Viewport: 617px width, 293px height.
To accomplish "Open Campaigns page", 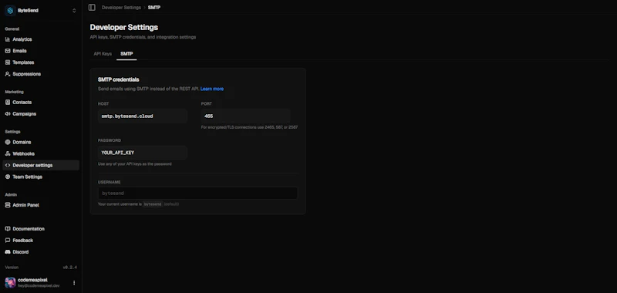I will pos(41,113).
